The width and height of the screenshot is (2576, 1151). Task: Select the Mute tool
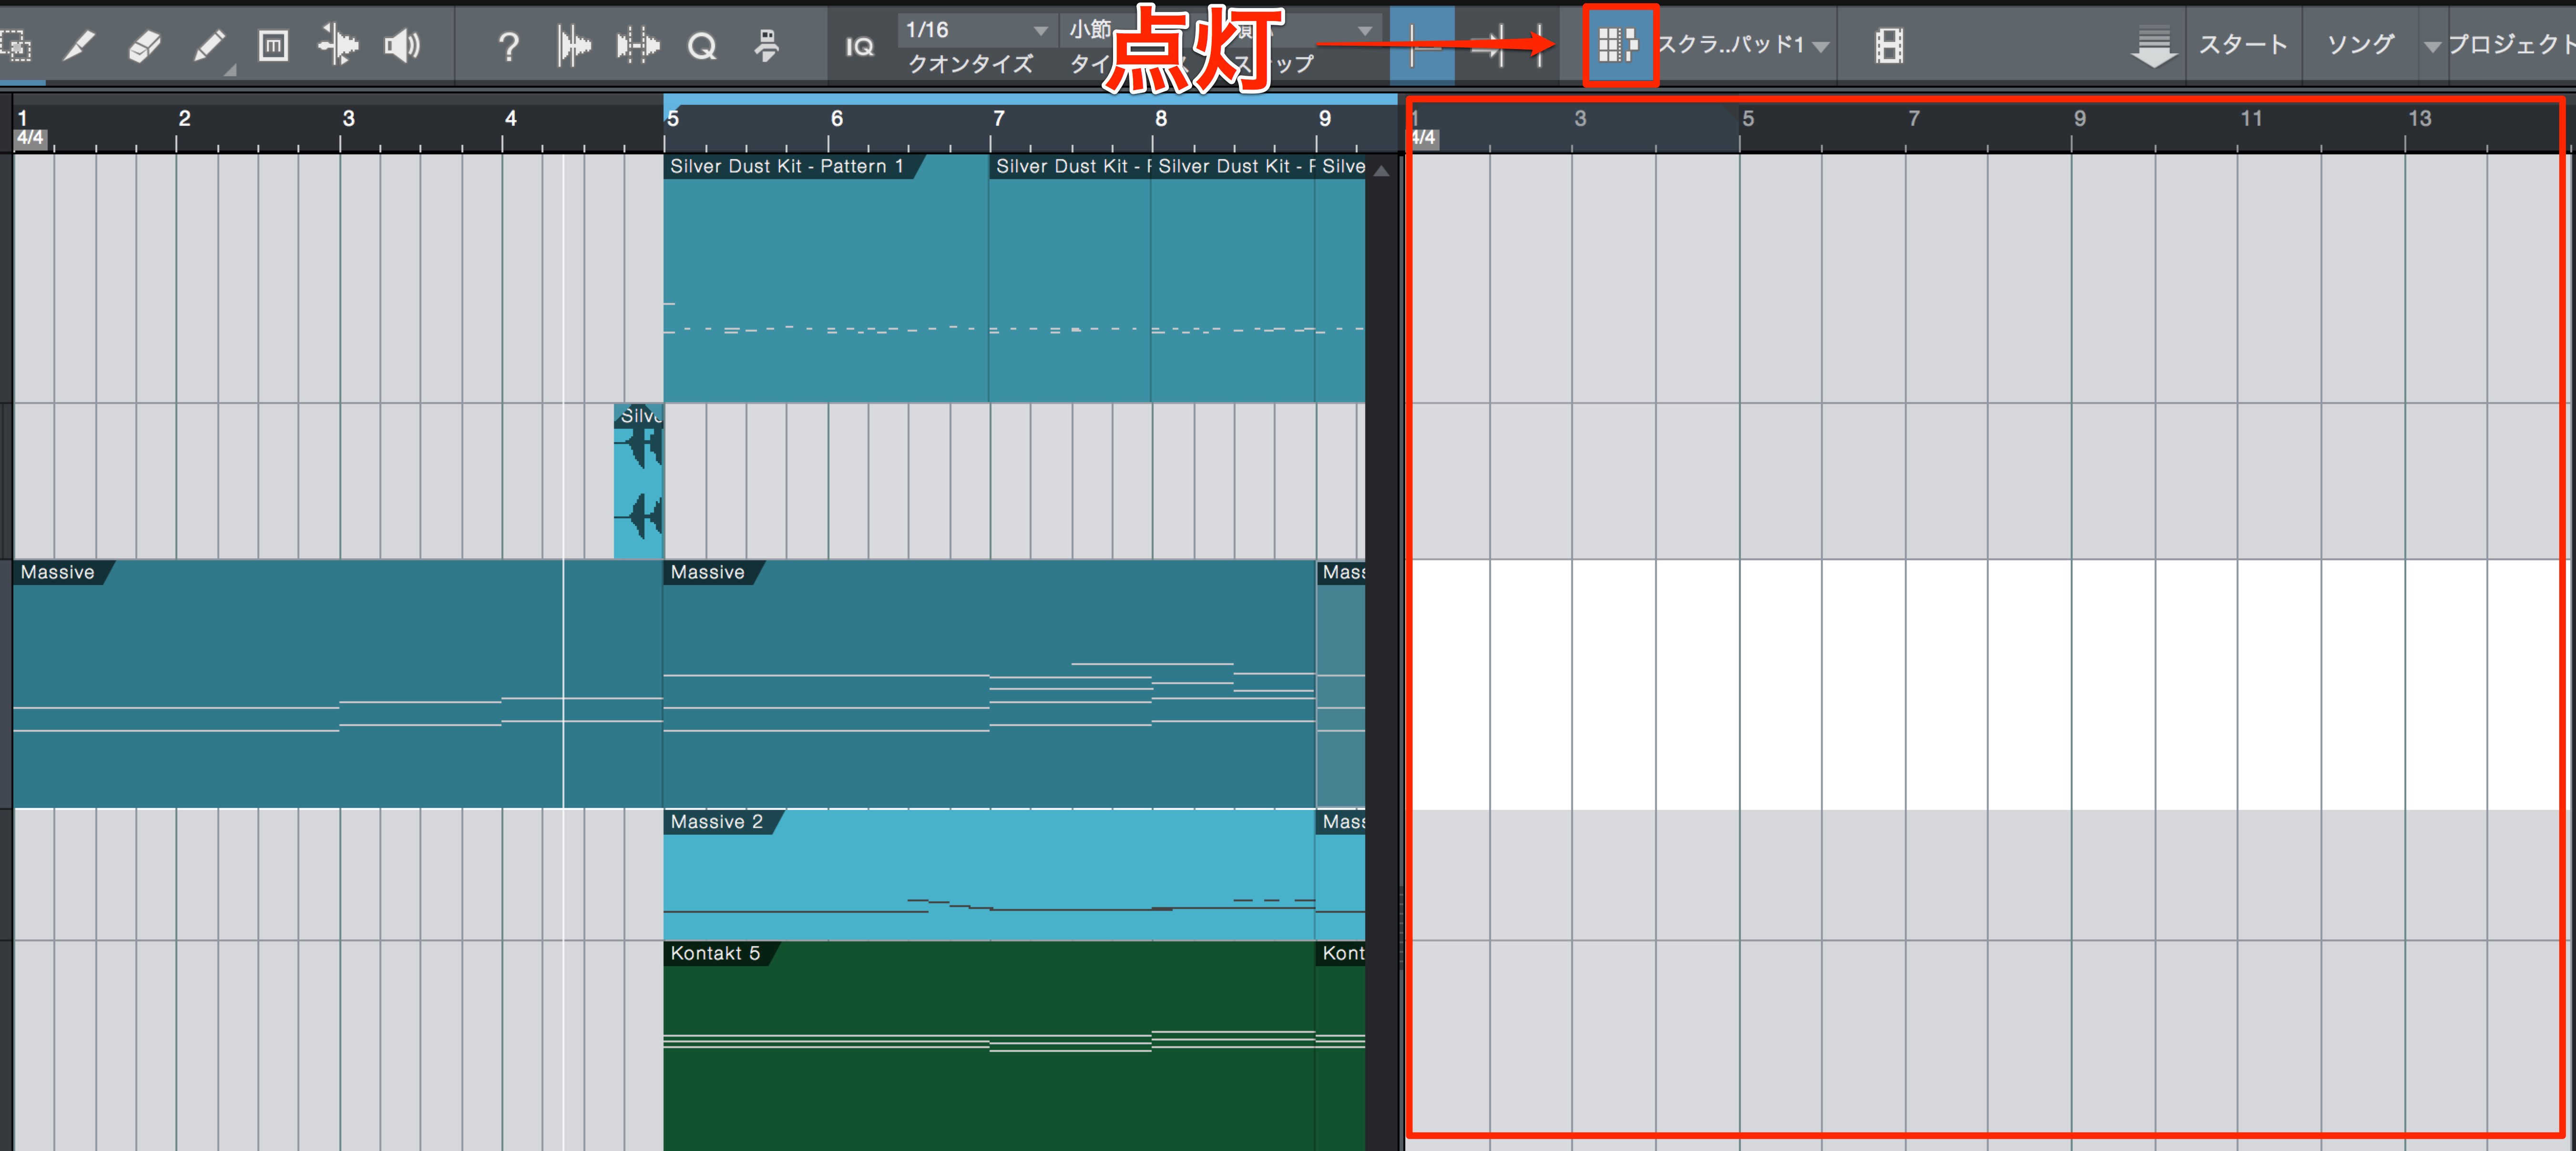[273, 46]
